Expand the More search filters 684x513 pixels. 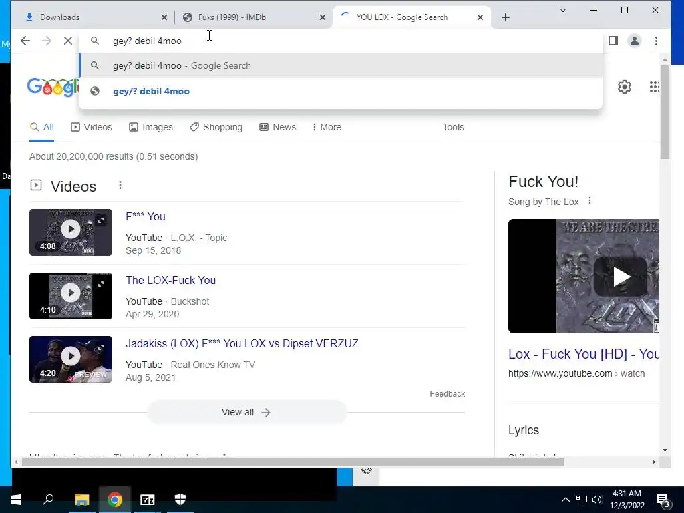(x=327, y=127)
